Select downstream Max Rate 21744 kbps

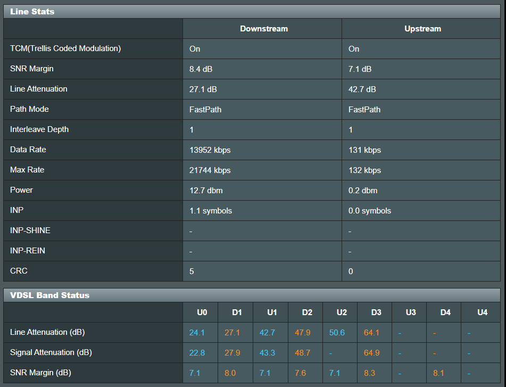(210, 170)
